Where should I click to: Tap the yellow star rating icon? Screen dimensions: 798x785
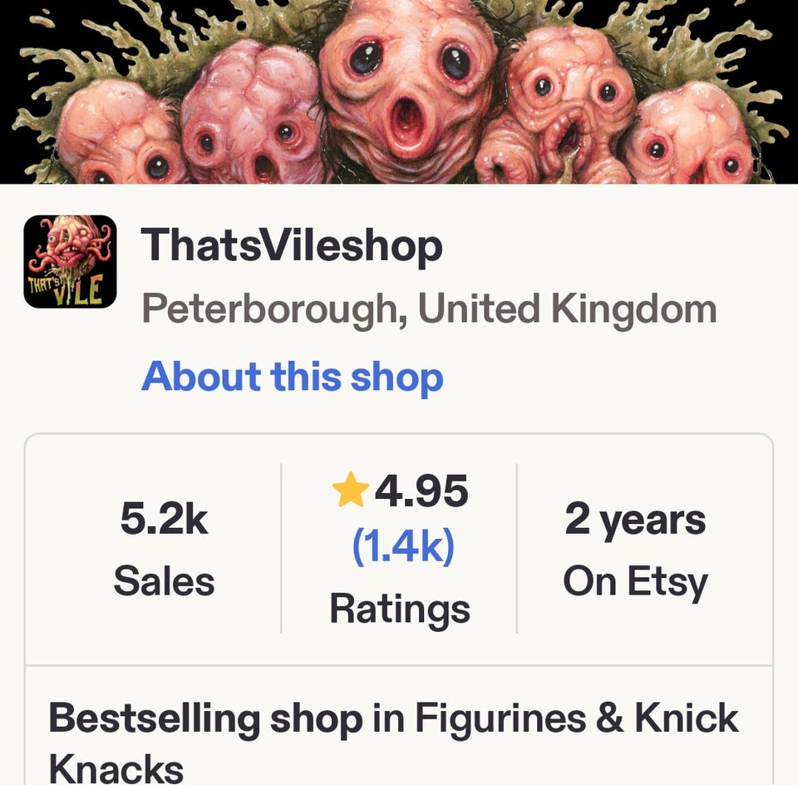pyautogui.click(x=351, y=491)
